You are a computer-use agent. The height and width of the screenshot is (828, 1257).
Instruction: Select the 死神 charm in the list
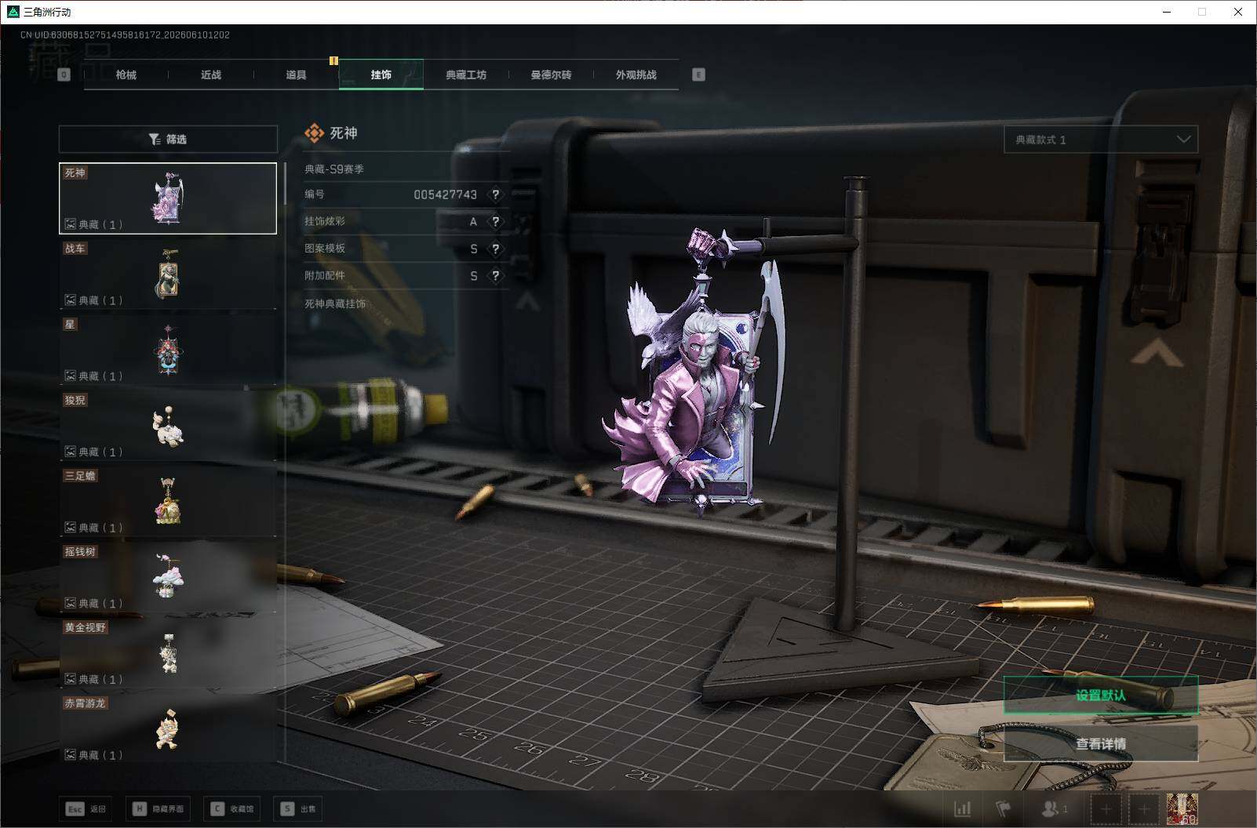[x=168, y=198]
